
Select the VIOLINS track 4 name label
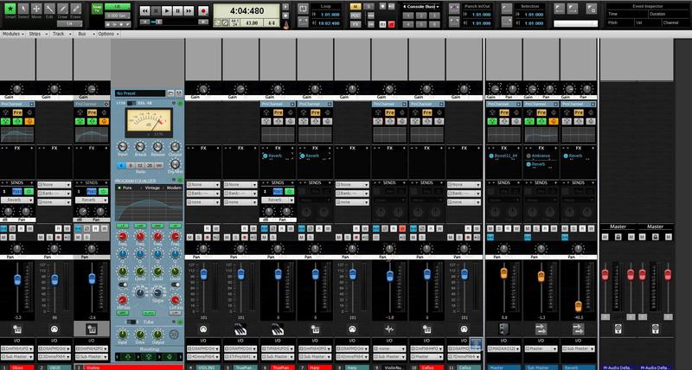208,367
